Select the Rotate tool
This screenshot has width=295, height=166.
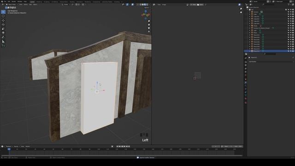[3, 24]
